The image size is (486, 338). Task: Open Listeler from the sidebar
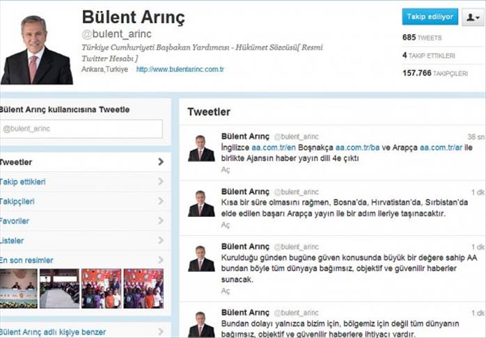[x=82, y=241]
